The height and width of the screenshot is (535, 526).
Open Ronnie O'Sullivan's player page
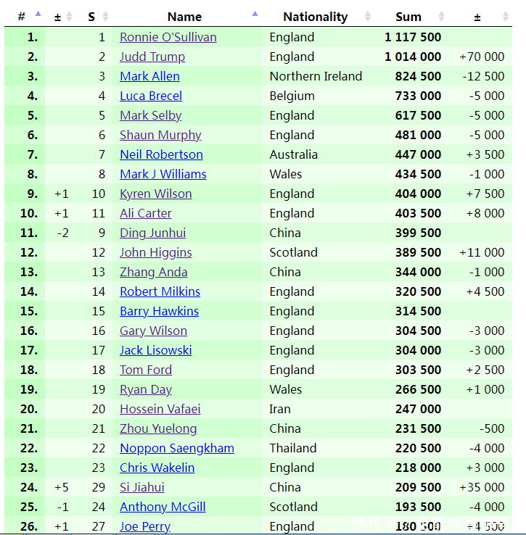pos(168,37)
